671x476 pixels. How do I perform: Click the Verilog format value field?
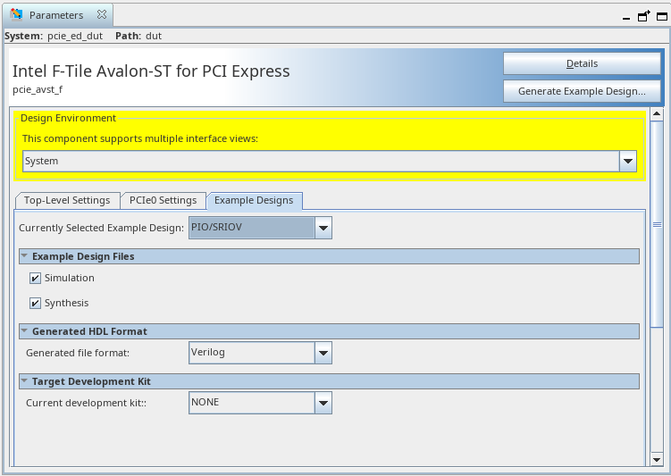[x=252, y=353]
